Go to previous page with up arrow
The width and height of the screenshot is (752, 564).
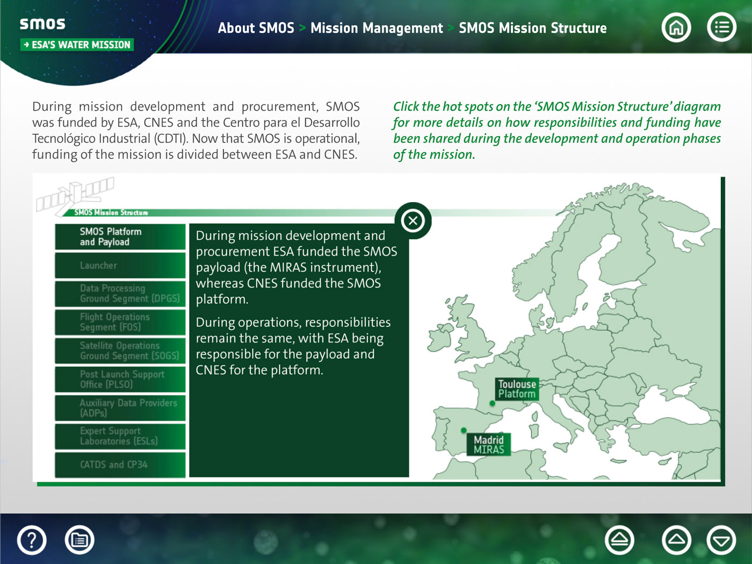pyautogui.click(x=676, y=540)
